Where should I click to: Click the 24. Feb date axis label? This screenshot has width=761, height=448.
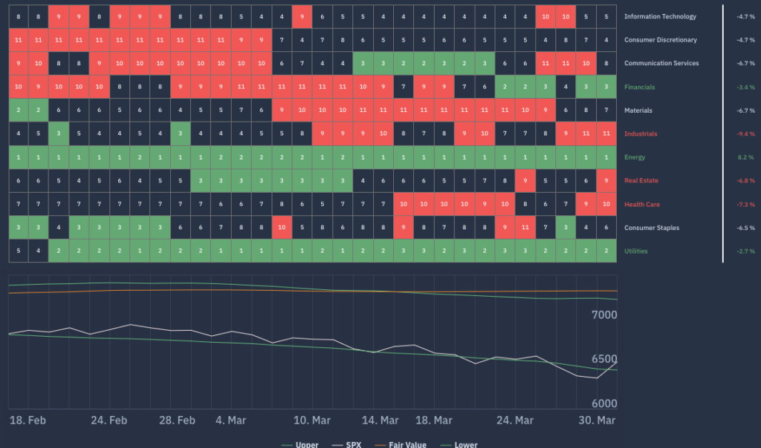(109, 421)
